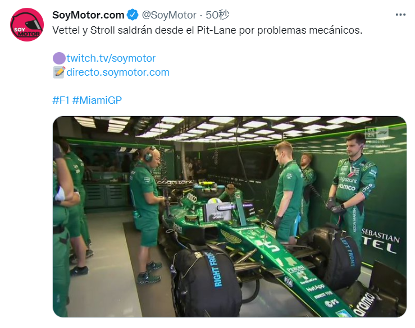The width and height of the screenshot is (415, 328).
Task: Click the number 5 on the car nose
Action: click(271, 247)
